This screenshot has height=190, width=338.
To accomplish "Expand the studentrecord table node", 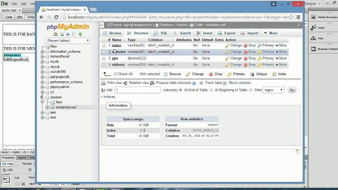I will 48,107.
